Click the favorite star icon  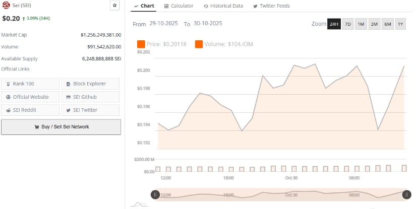[x=114, y=6]
